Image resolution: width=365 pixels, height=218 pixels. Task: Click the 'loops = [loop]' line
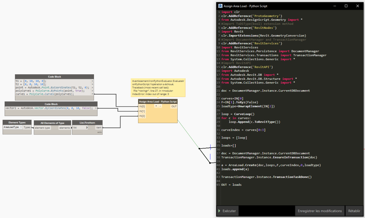234,138
